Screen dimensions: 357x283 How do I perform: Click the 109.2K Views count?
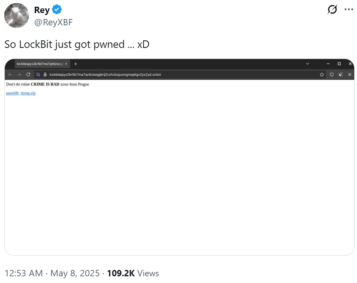coord(133,273)
